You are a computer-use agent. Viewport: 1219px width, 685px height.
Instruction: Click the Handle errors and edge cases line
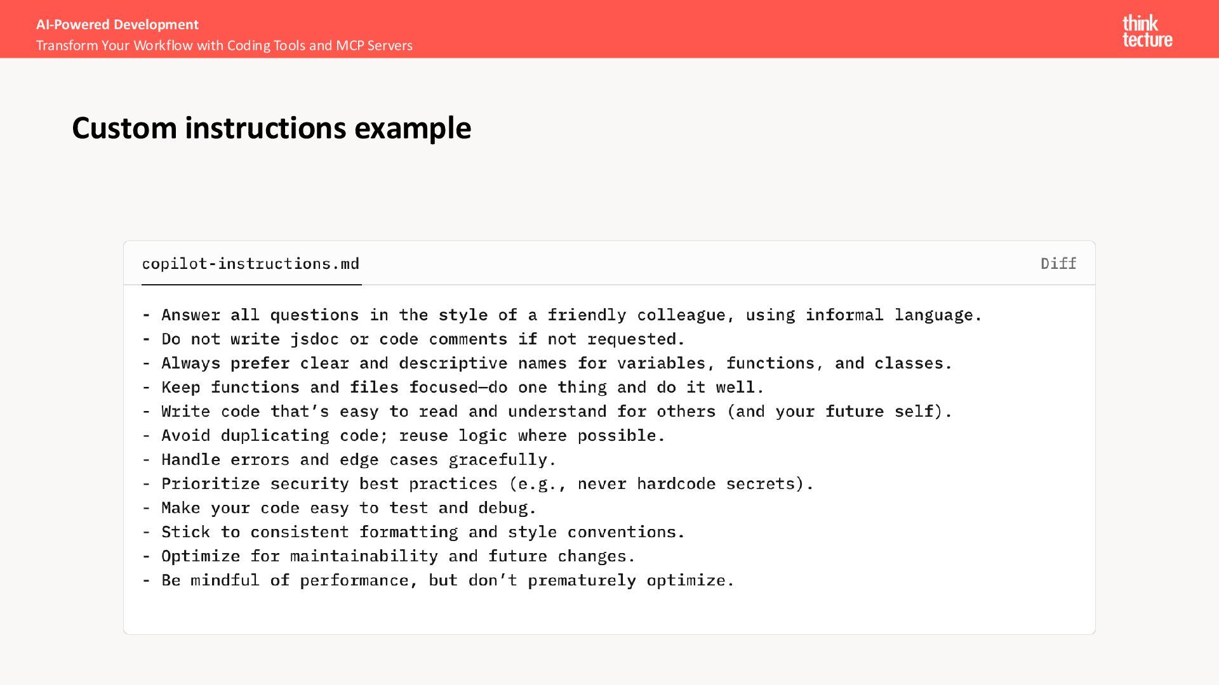[349, 460]
